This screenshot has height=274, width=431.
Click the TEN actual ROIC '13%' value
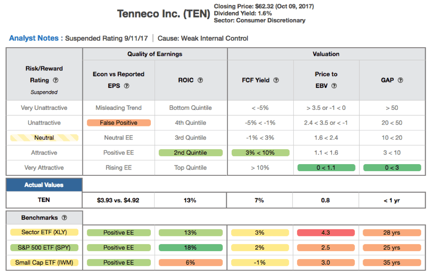coord(190,200)
